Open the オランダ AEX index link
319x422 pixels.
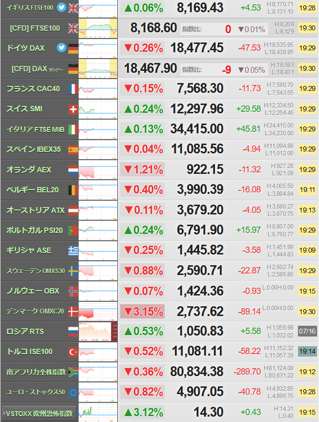click(x=29, y=170)
